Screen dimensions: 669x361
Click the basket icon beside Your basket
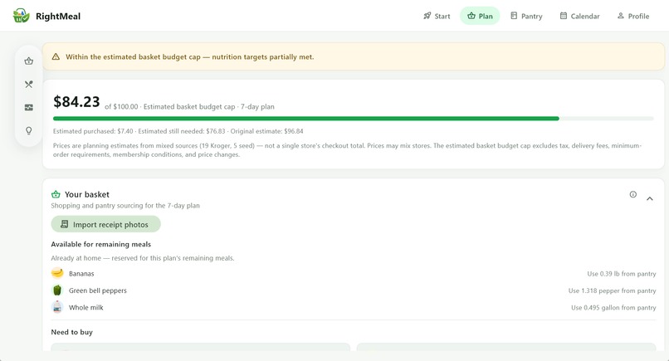coord(56,194)
